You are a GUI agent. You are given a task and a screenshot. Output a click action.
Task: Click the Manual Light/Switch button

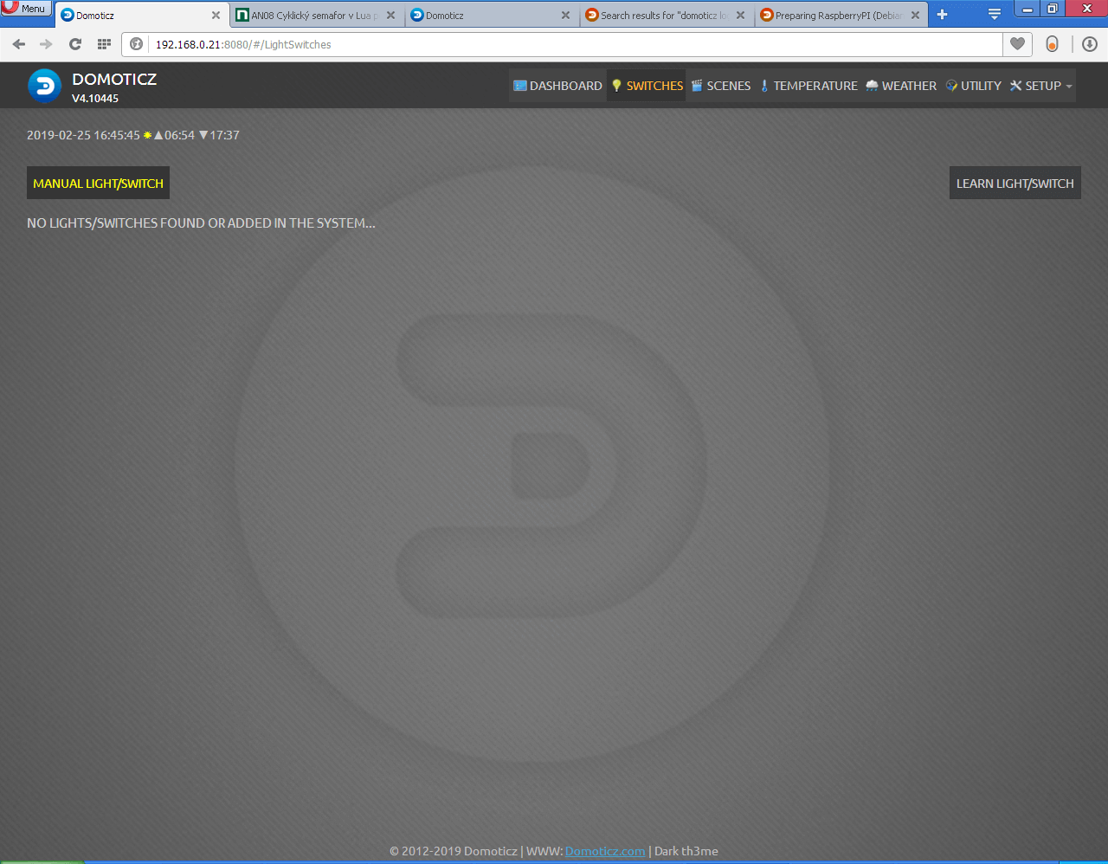pos(98,183)
